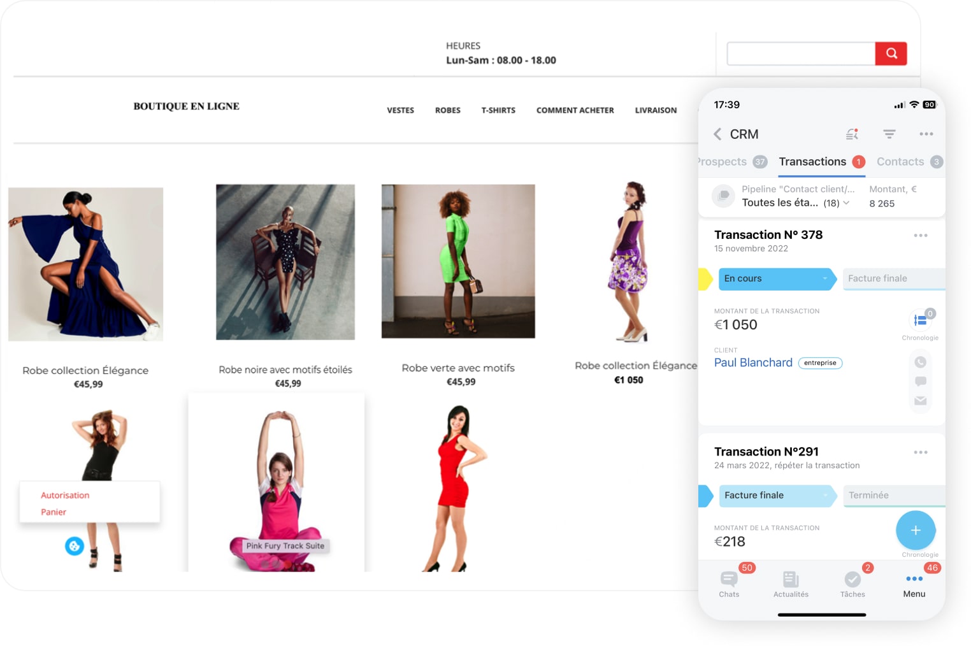This screenshot has width=971, height=646.
Task: Select the ROBES menu item
Action: (447, 110)
